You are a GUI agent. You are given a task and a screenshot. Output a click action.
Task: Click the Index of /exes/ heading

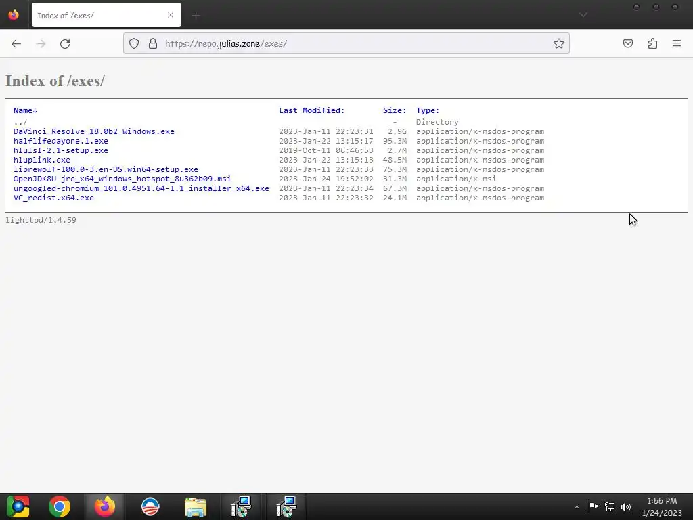(x=55, y=81)
